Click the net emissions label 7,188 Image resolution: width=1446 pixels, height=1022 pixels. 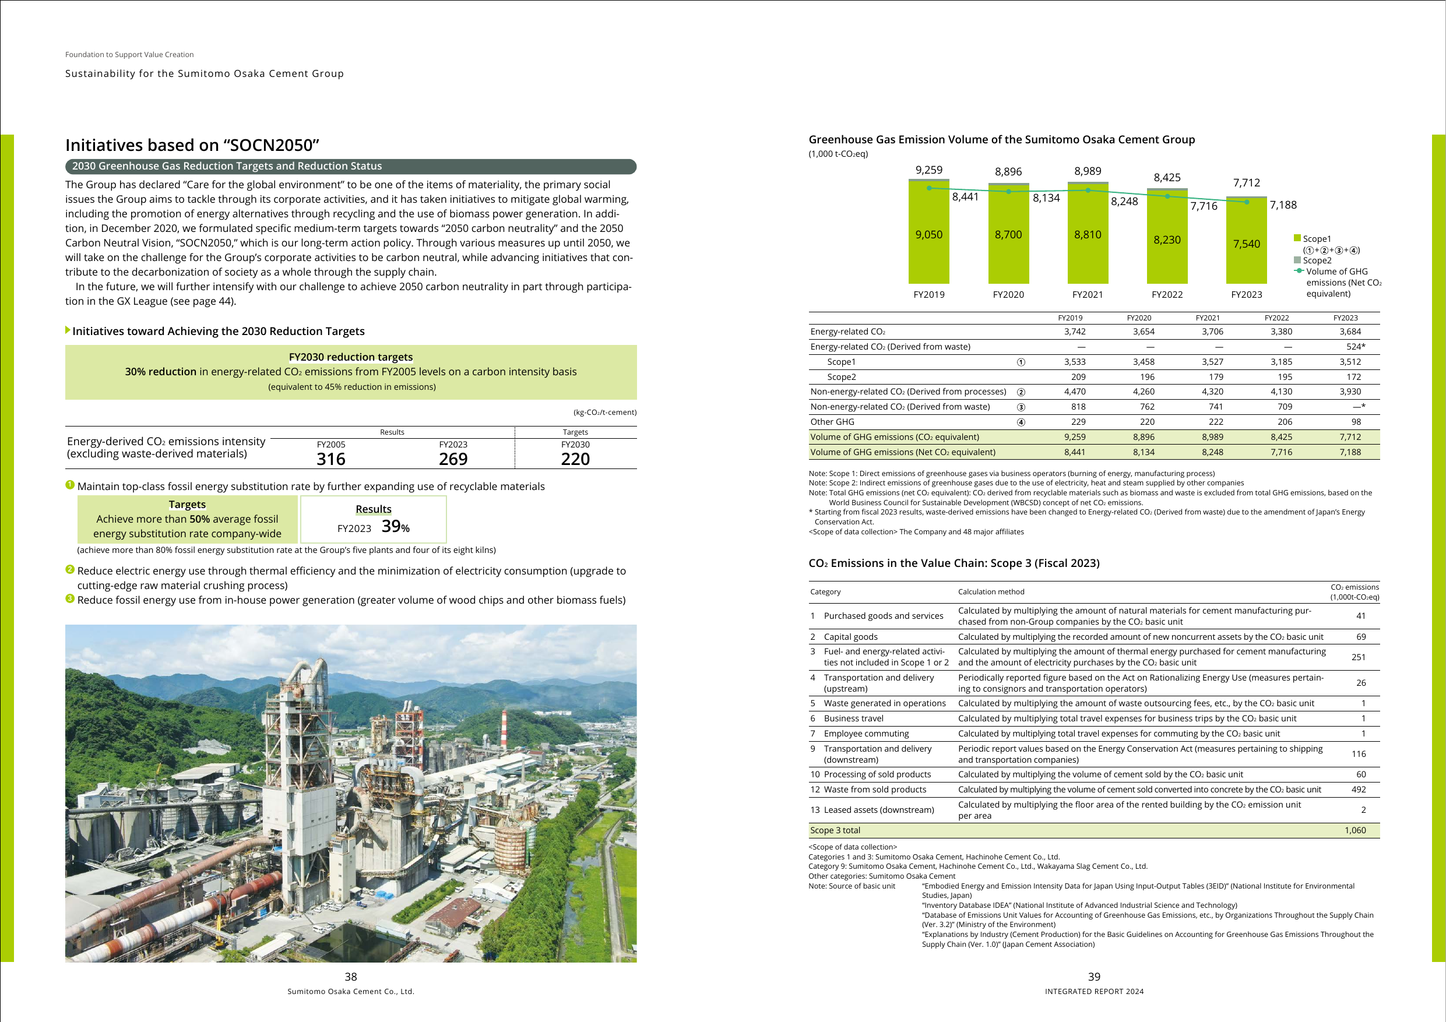click(1283, 205)
